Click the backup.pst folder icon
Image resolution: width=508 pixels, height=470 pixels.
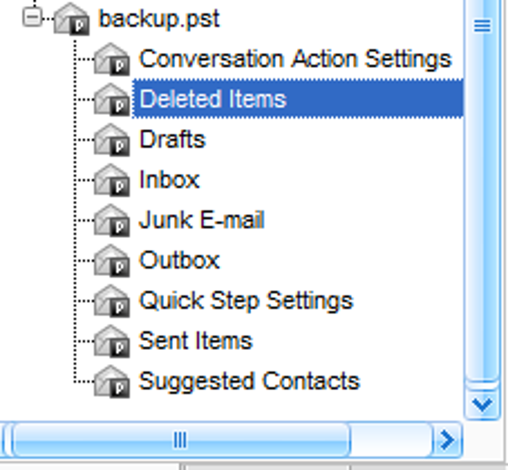tap(72, 19)
